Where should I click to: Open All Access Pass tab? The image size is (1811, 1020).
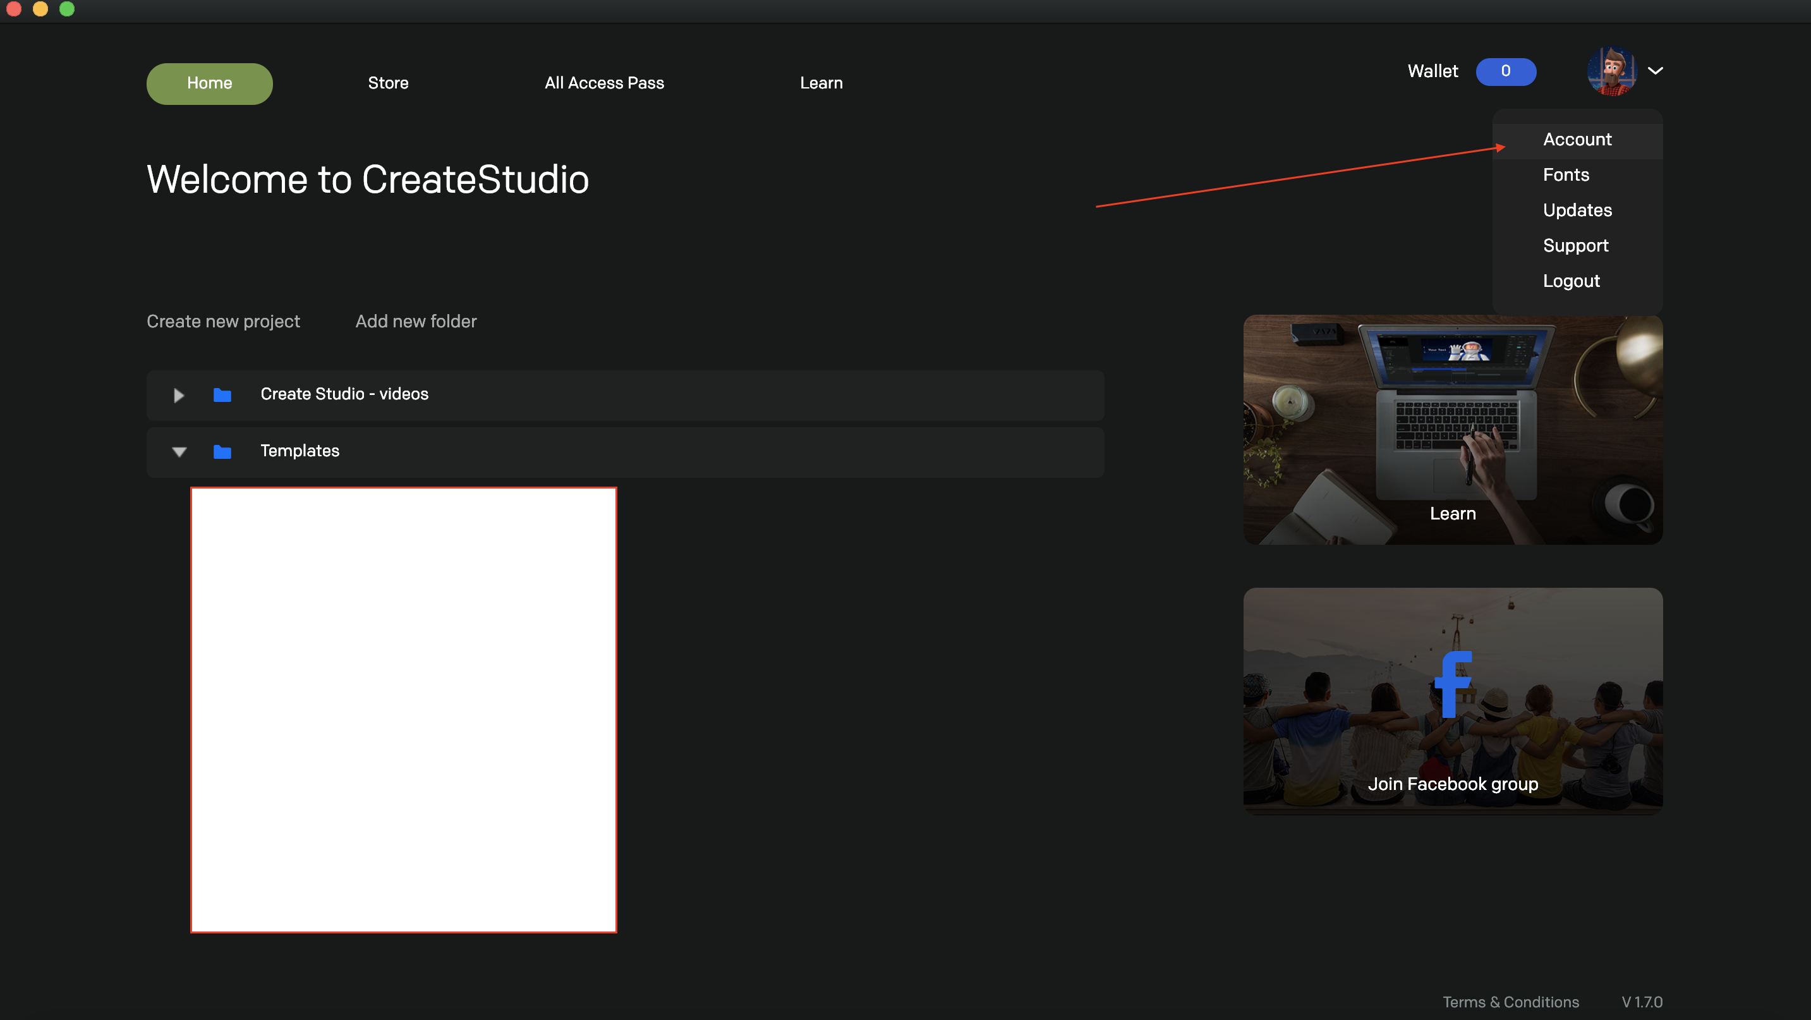604,83
